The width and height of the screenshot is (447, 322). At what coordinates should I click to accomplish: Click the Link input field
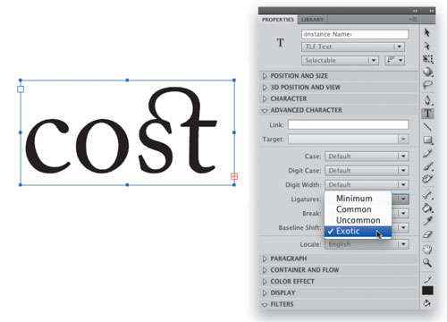pyautogui.click(x=348, y=124)
